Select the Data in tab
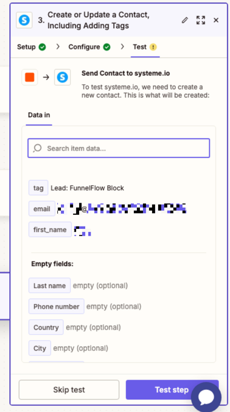 [39, 115]
